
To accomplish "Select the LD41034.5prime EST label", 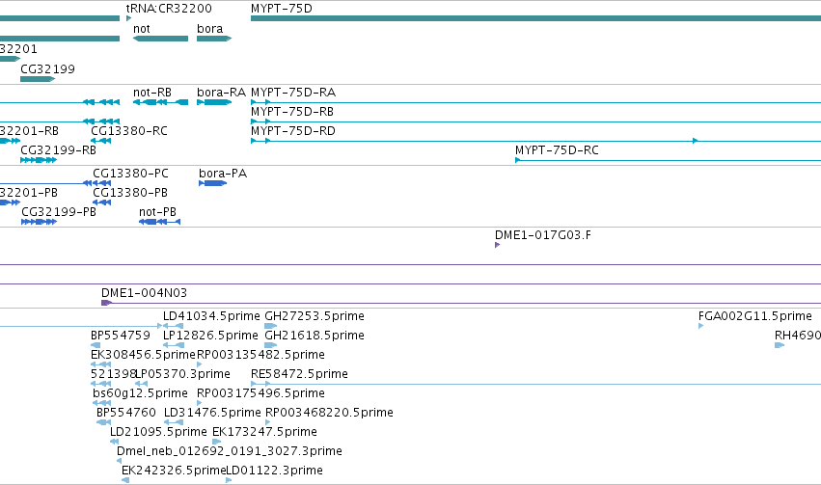I will pyautogui.click(x=211, y=316).
